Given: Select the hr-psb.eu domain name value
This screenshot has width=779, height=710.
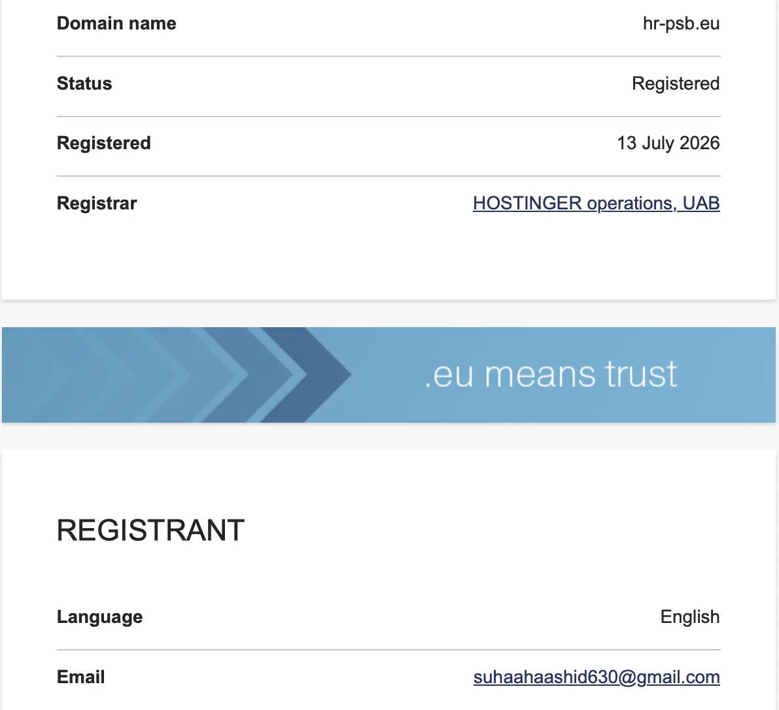Looking at the screenshot, I should click(x=681, y=24).
